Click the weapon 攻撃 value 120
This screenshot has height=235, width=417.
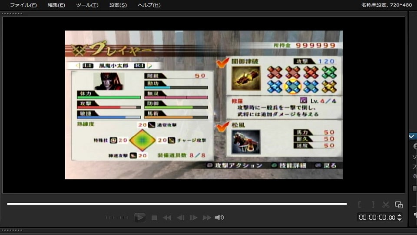(326, 61)
